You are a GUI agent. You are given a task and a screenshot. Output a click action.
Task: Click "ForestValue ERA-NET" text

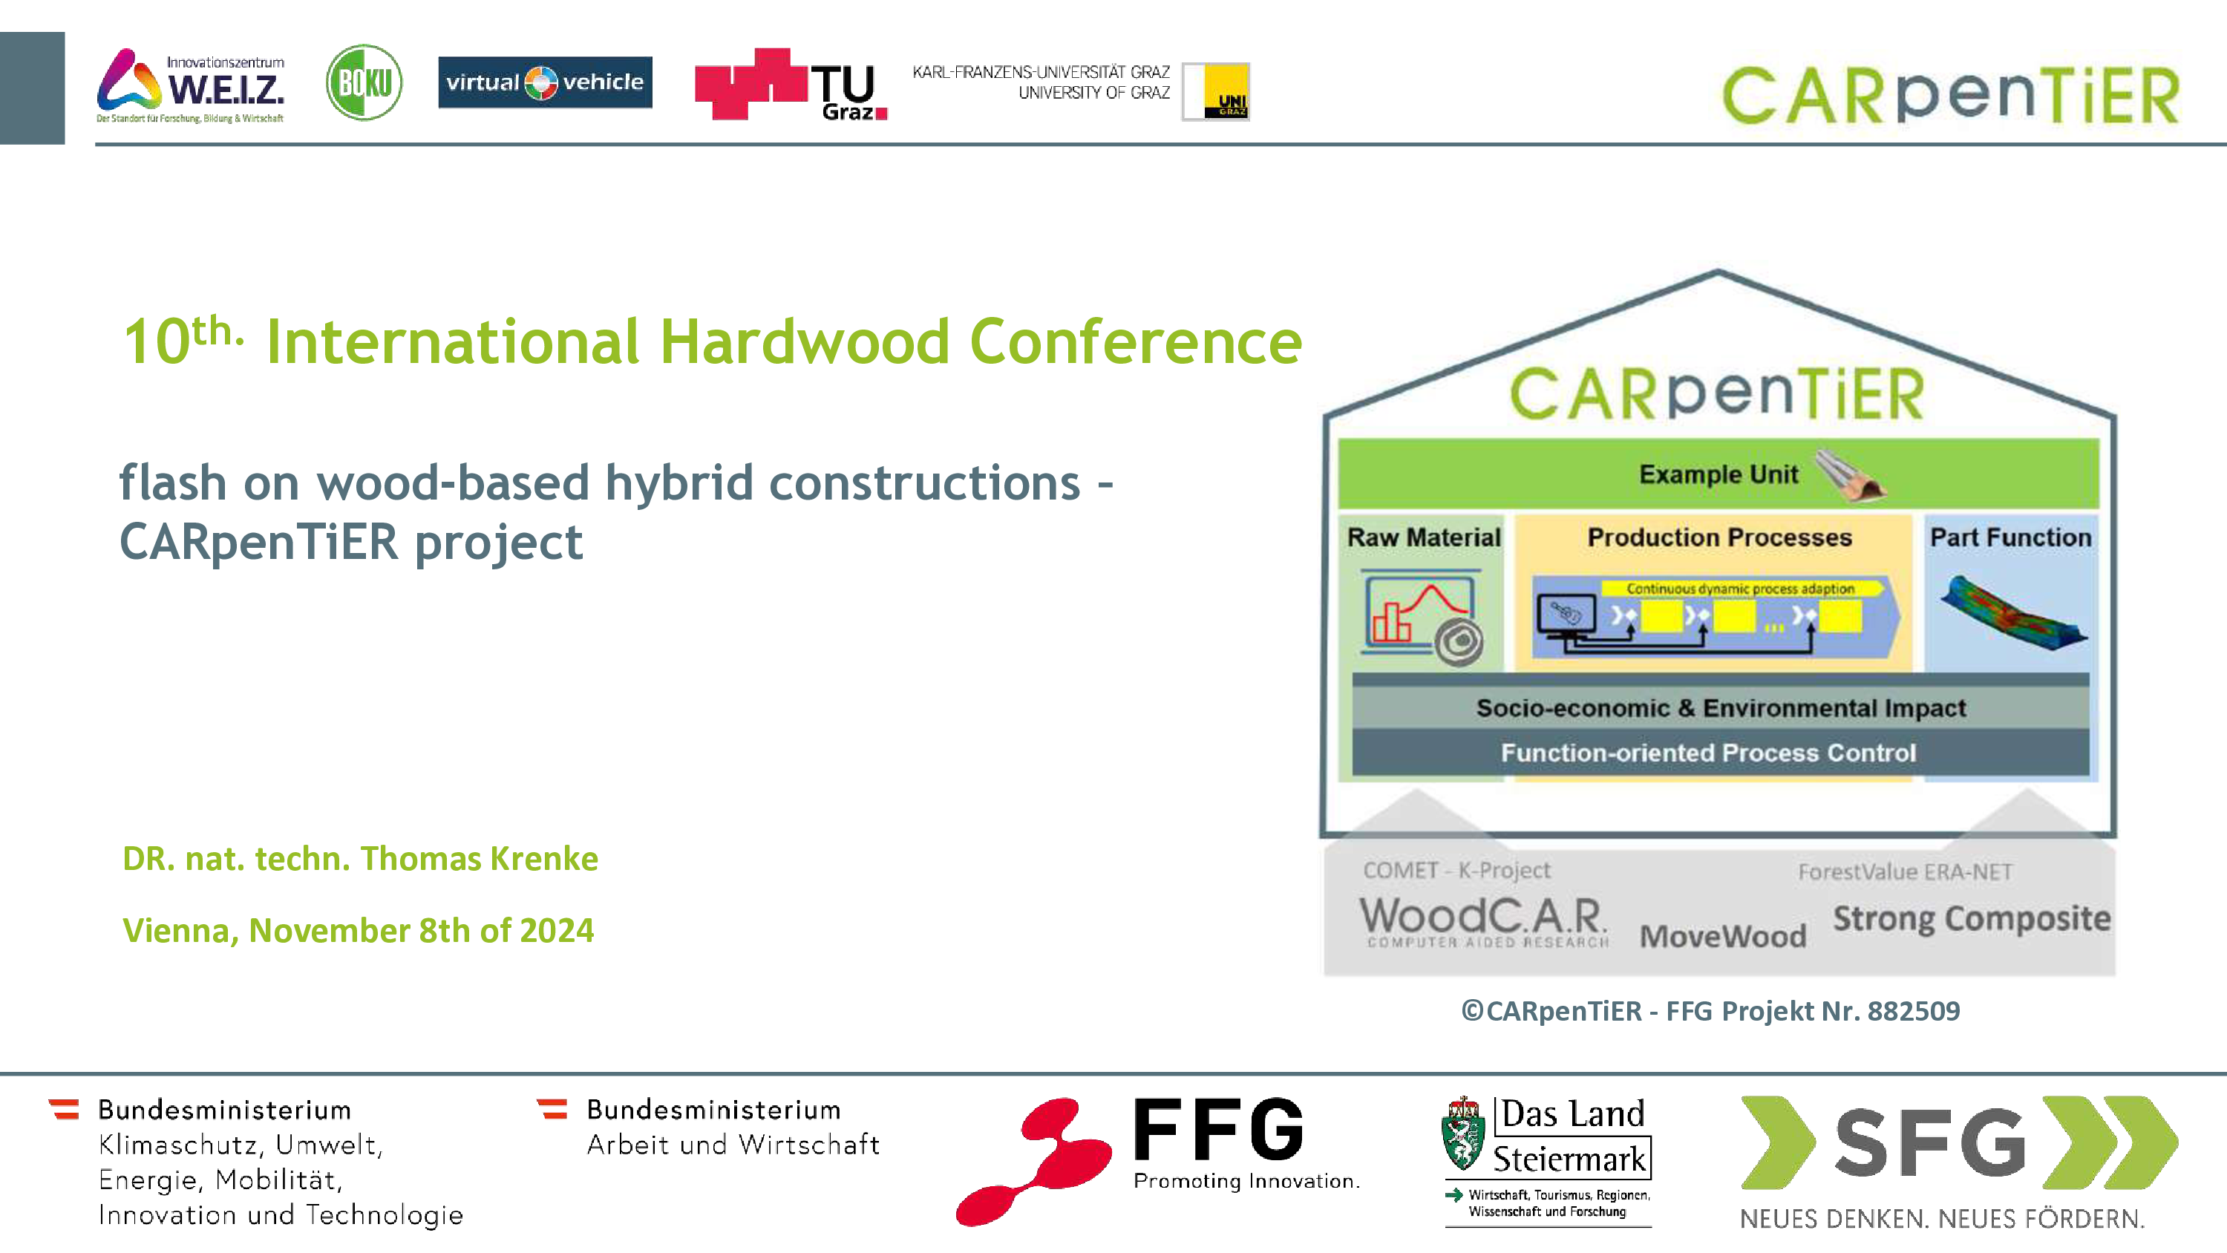pyautogui.click(x=1906, y=871)
